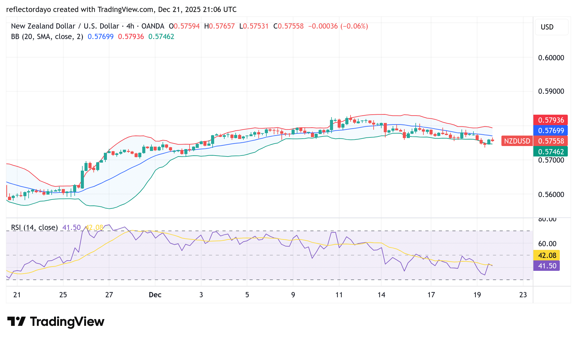This screenshot has height=340, width=577.
Task: Click the 17 date on time axis
Action: [431, 295]
